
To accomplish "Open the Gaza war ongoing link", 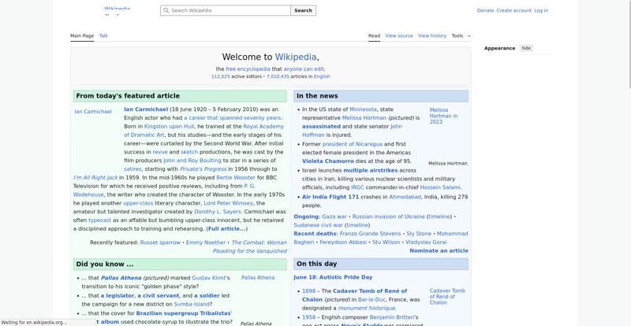I will 334,217.
